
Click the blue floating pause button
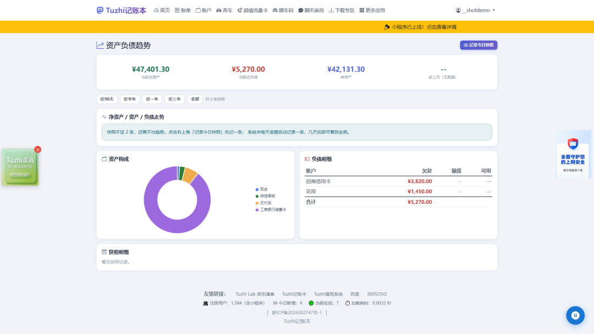click(575, 315)
